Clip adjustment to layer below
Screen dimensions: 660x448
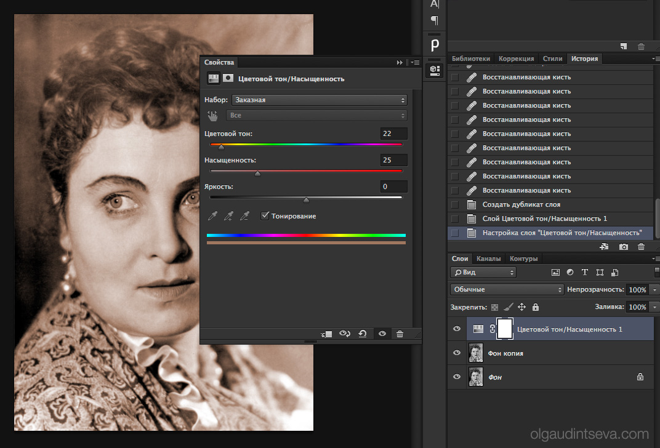tap(327, 334)
